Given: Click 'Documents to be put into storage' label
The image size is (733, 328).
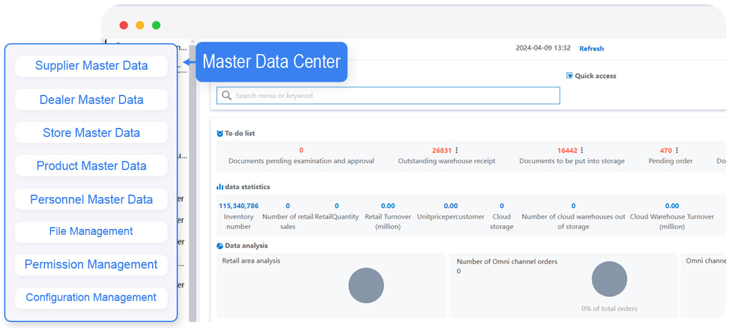Looking at the screenshot, I should [572, 161].
